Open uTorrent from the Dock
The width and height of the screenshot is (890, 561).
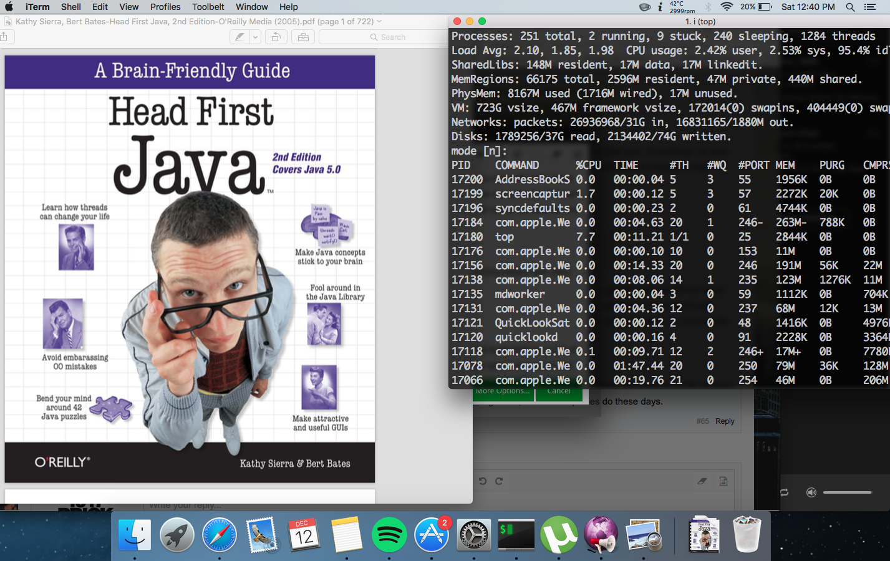[x=559, y=534]
